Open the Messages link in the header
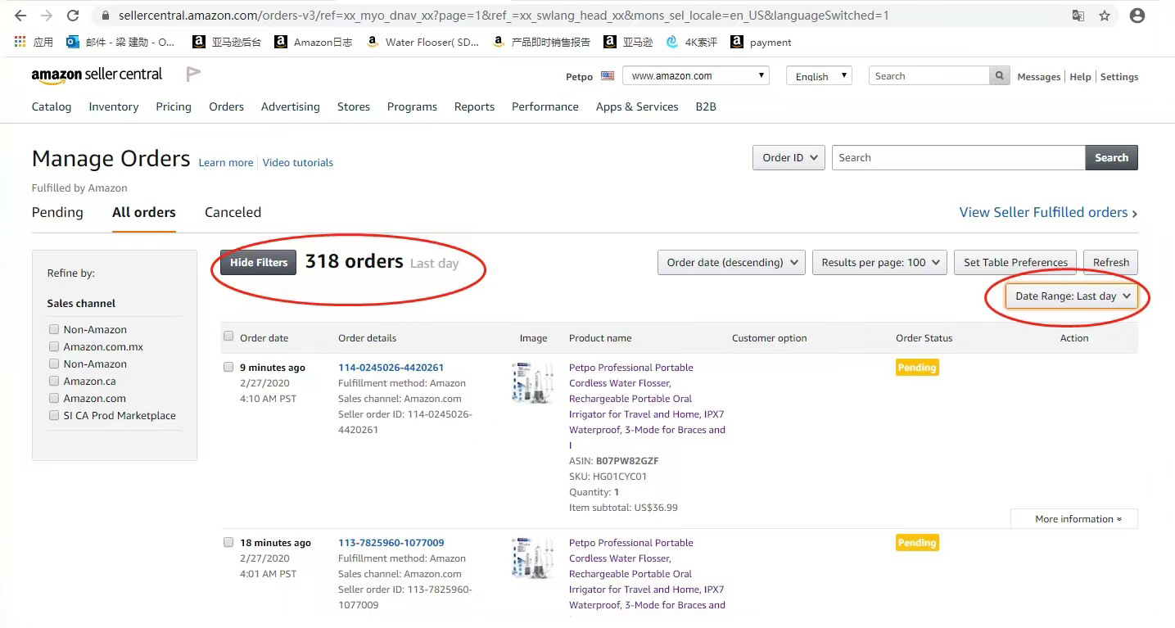The image size is (1175, 628). click(x=1039, y=77)
